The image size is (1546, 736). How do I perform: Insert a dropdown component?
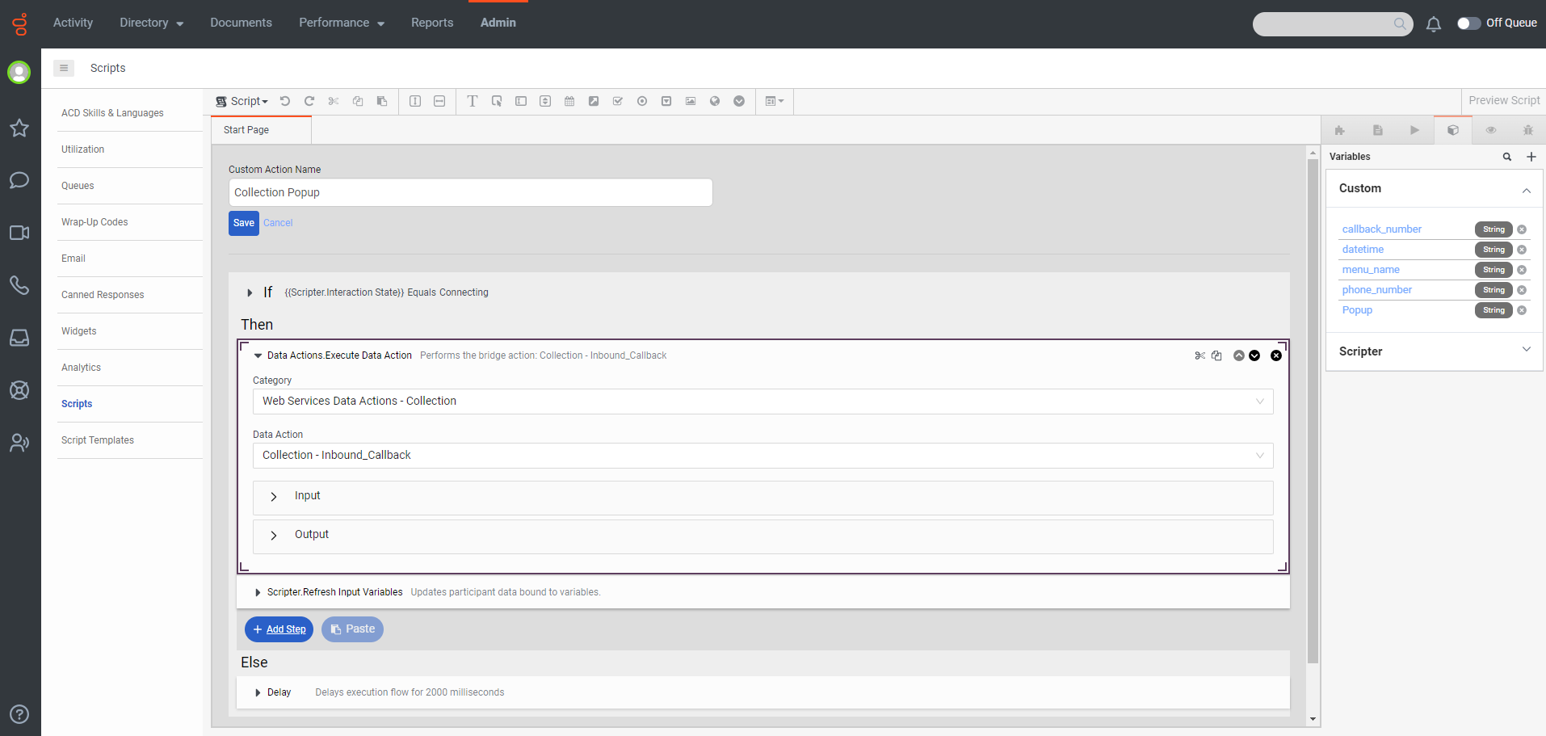[x=666, y=101]
